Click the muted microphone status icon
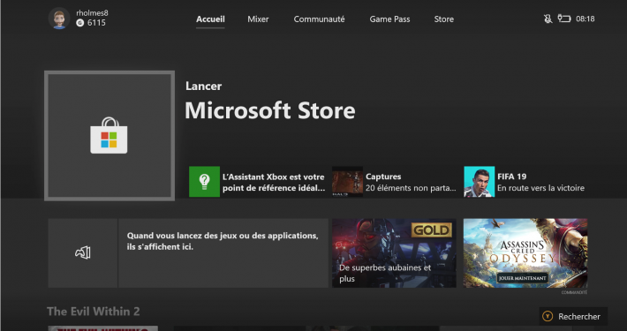 click(548, 19)
